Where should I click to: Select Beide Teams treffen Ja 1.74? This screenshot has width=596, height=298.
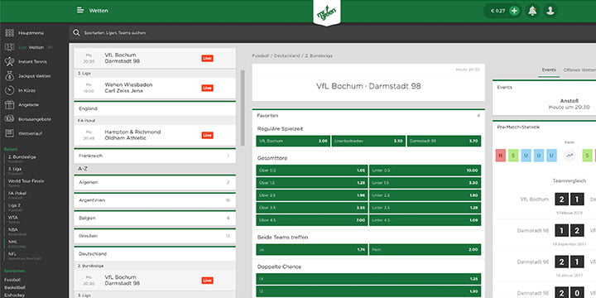pyautogui.click(x=312, y=250)
